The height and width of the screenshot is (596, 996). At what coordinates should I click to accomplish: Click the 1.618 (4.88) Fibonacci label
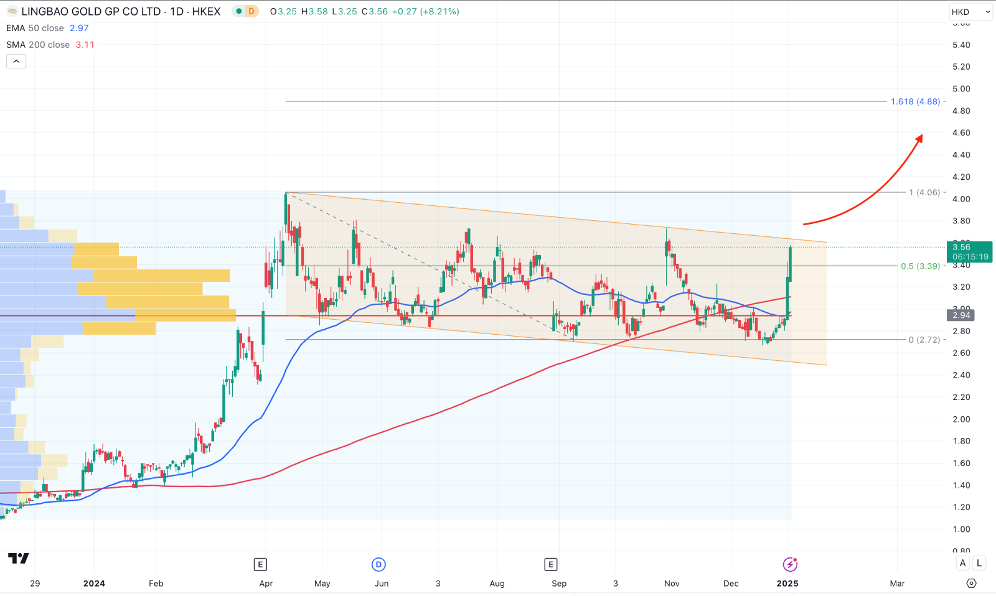point(915,101)
